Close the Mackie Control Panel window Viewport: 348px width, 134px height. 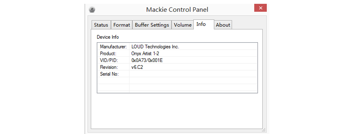coord(260,8)
